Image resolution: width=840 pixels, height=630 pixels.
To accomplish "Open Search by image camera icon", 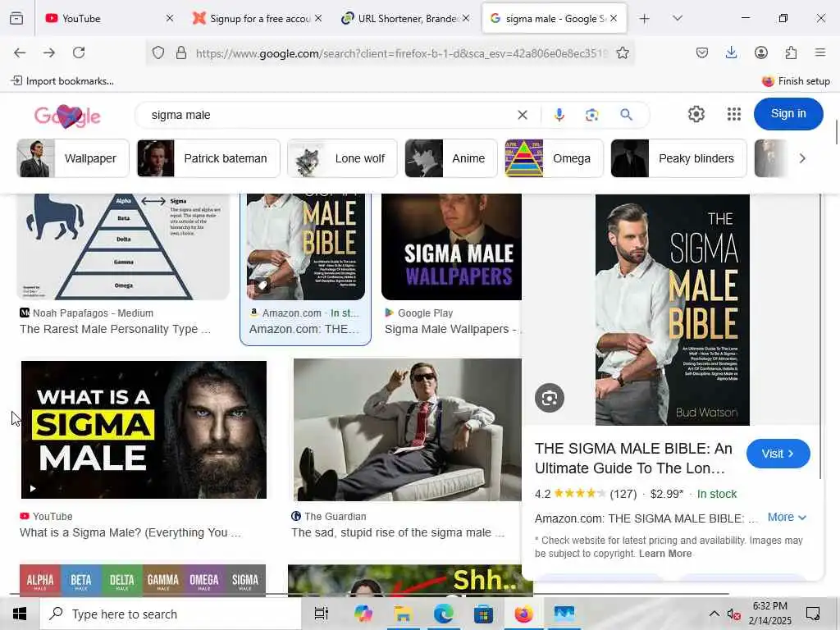I will point(592,115).
